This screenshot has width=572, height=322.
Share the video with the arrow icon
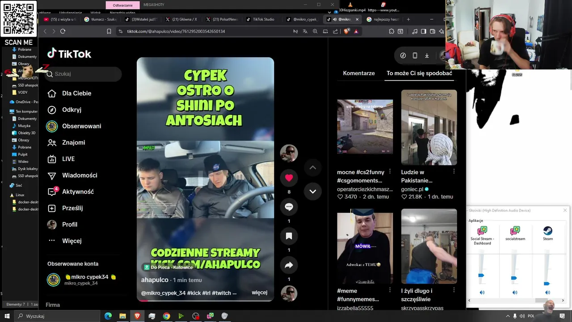tap(289, 265)
